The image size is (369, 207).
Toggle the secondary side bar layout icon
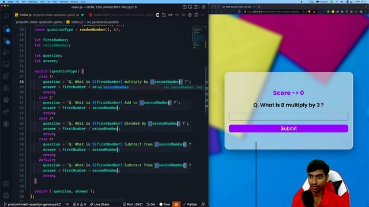(x=195, y=7)
